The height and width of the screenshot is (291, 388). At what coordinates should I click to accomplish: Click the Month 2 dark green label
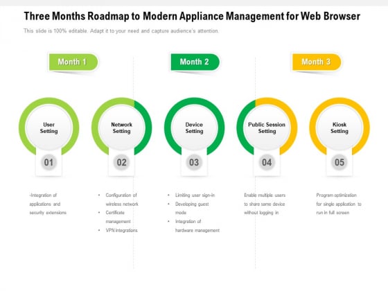coord(195,62)
